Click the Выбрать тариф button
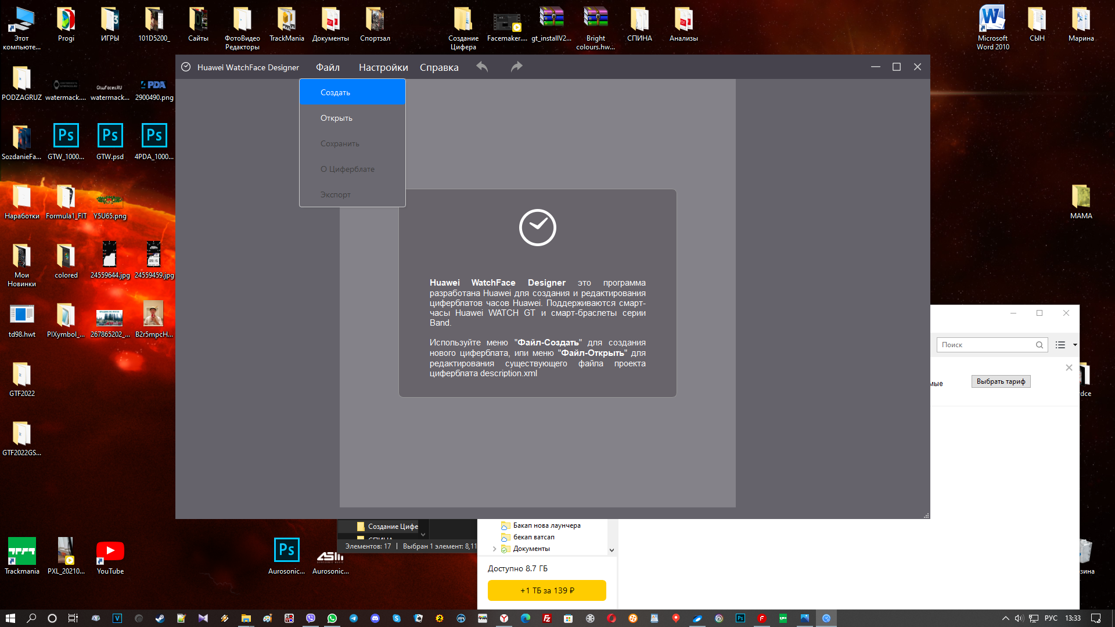Viewport: 1115px width, 627px height. click(x=1001, y=381)
